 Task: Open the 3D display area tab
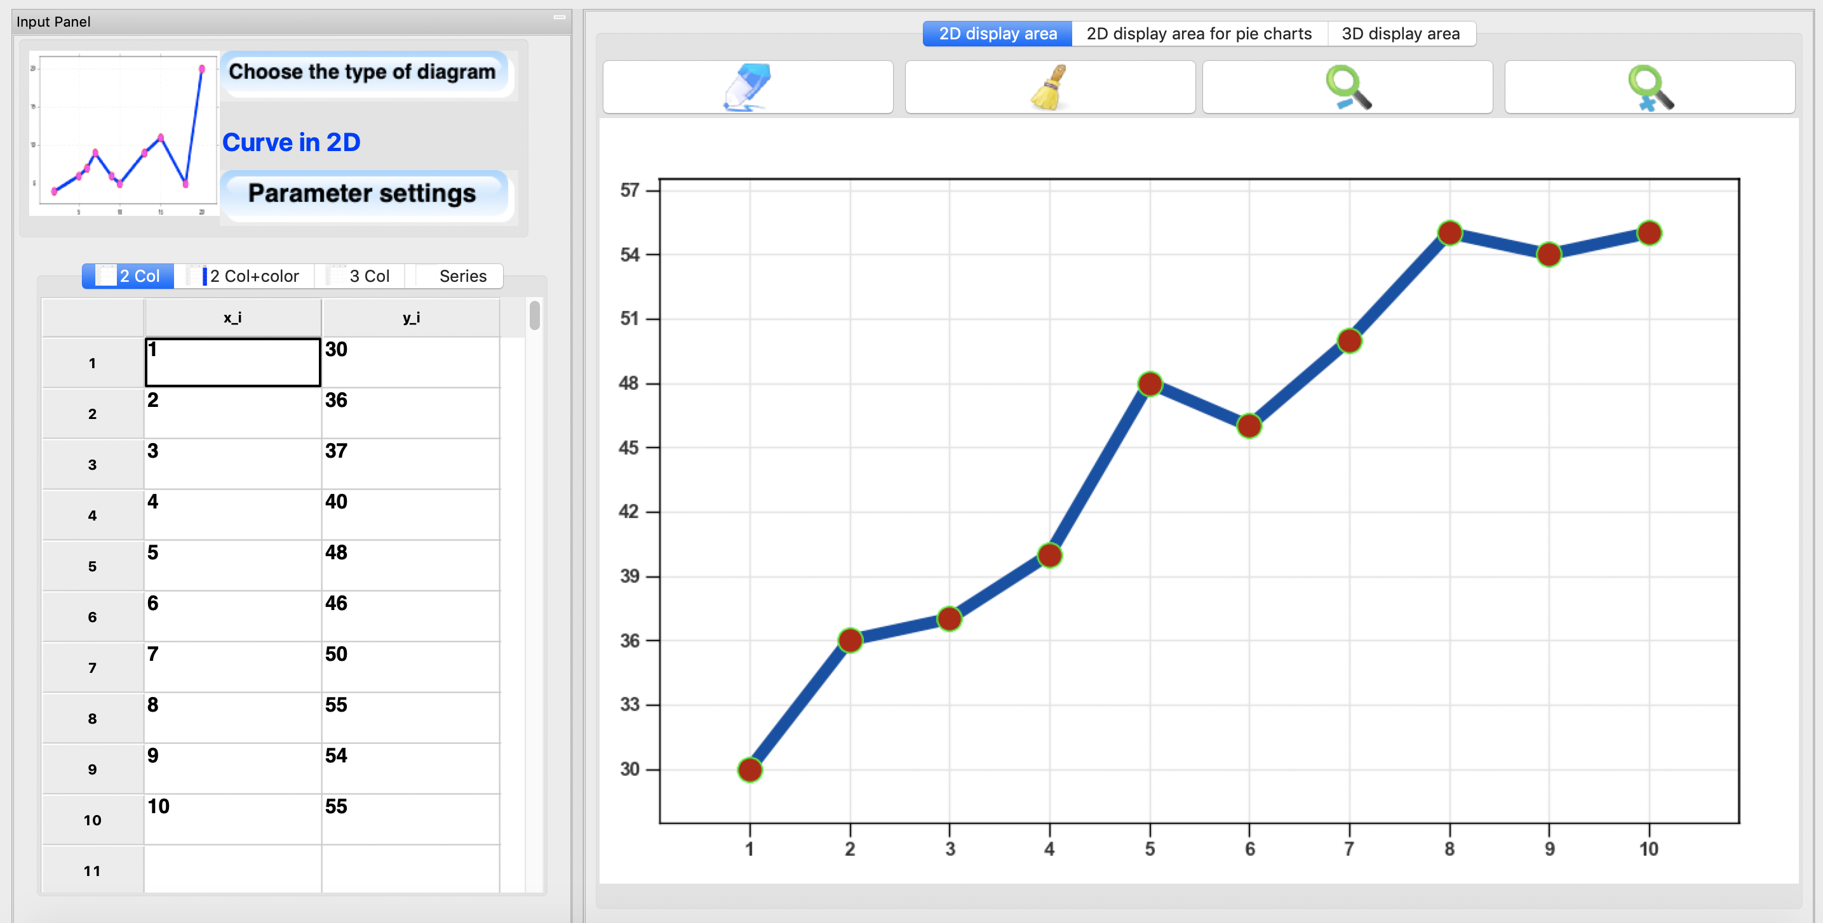[x=1401, y=33]
